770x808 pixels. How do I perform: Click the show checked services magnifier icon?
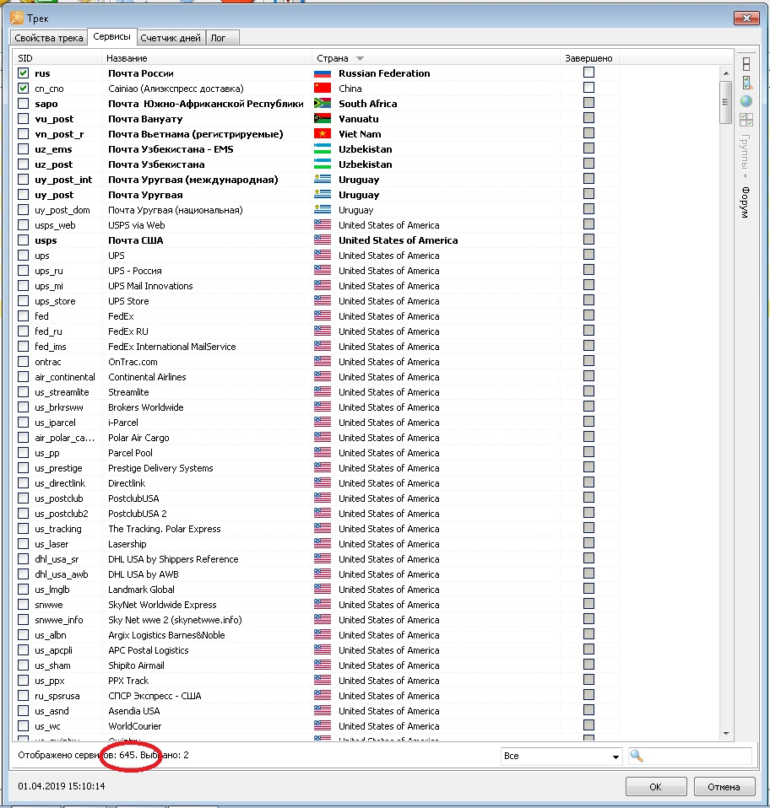coord(746,83)
